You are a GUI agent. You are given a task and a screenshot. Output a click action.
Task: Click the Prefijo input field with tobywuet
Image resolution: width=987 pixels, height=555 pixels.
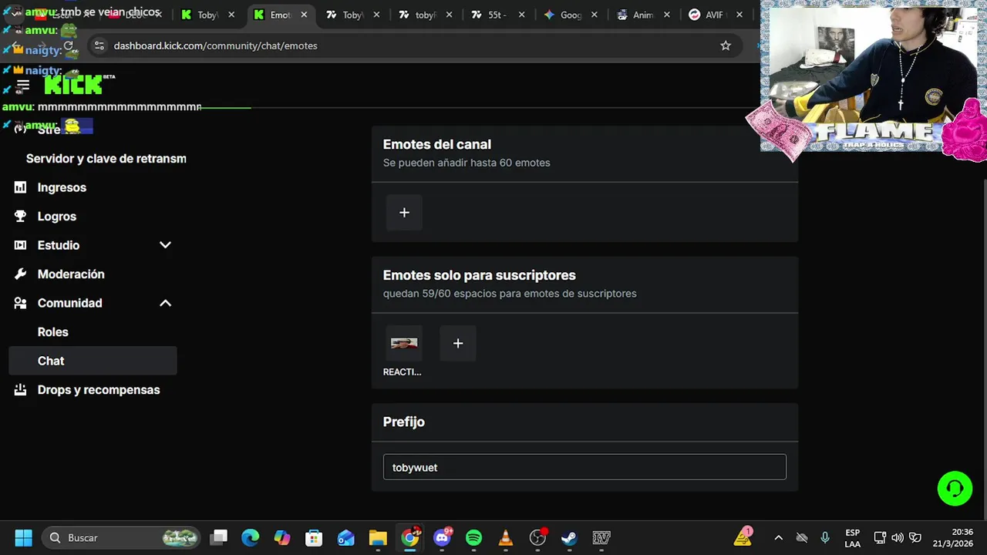point(584,467)
